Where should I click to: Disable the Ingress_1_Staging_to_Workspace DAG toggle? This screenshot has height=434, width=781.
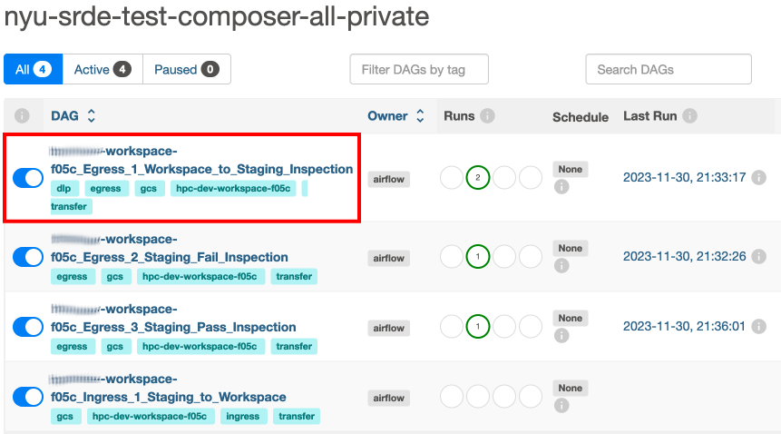(28, 397)
